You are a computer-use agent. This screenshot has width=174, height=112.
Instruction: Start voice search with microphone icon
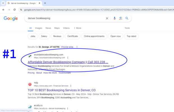pos(115,18)
